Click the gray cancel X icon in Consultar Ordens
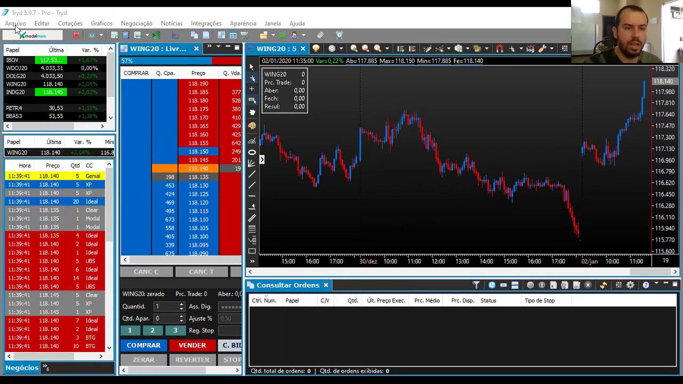 pyautogui.click(x=588, y=285)
